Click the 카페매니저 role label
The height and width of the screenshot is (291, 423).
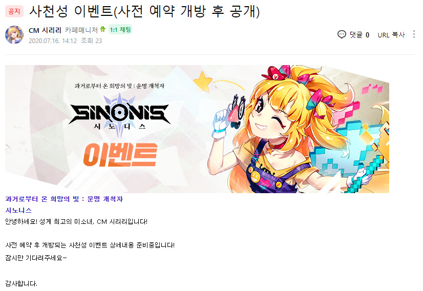point(81,30)
